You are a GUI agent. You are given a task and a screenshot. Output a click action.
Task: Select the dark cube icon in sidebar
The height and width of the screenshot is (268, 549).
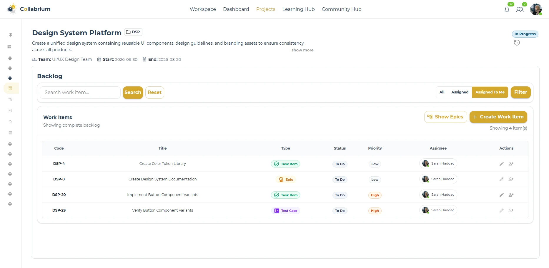pos(10,78)
